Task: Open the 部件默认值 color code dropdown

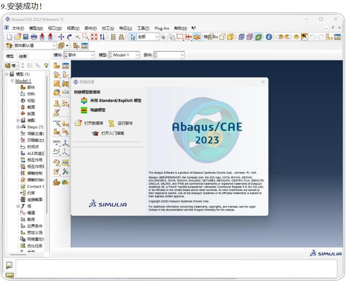Action: click(x=35, y=46)
